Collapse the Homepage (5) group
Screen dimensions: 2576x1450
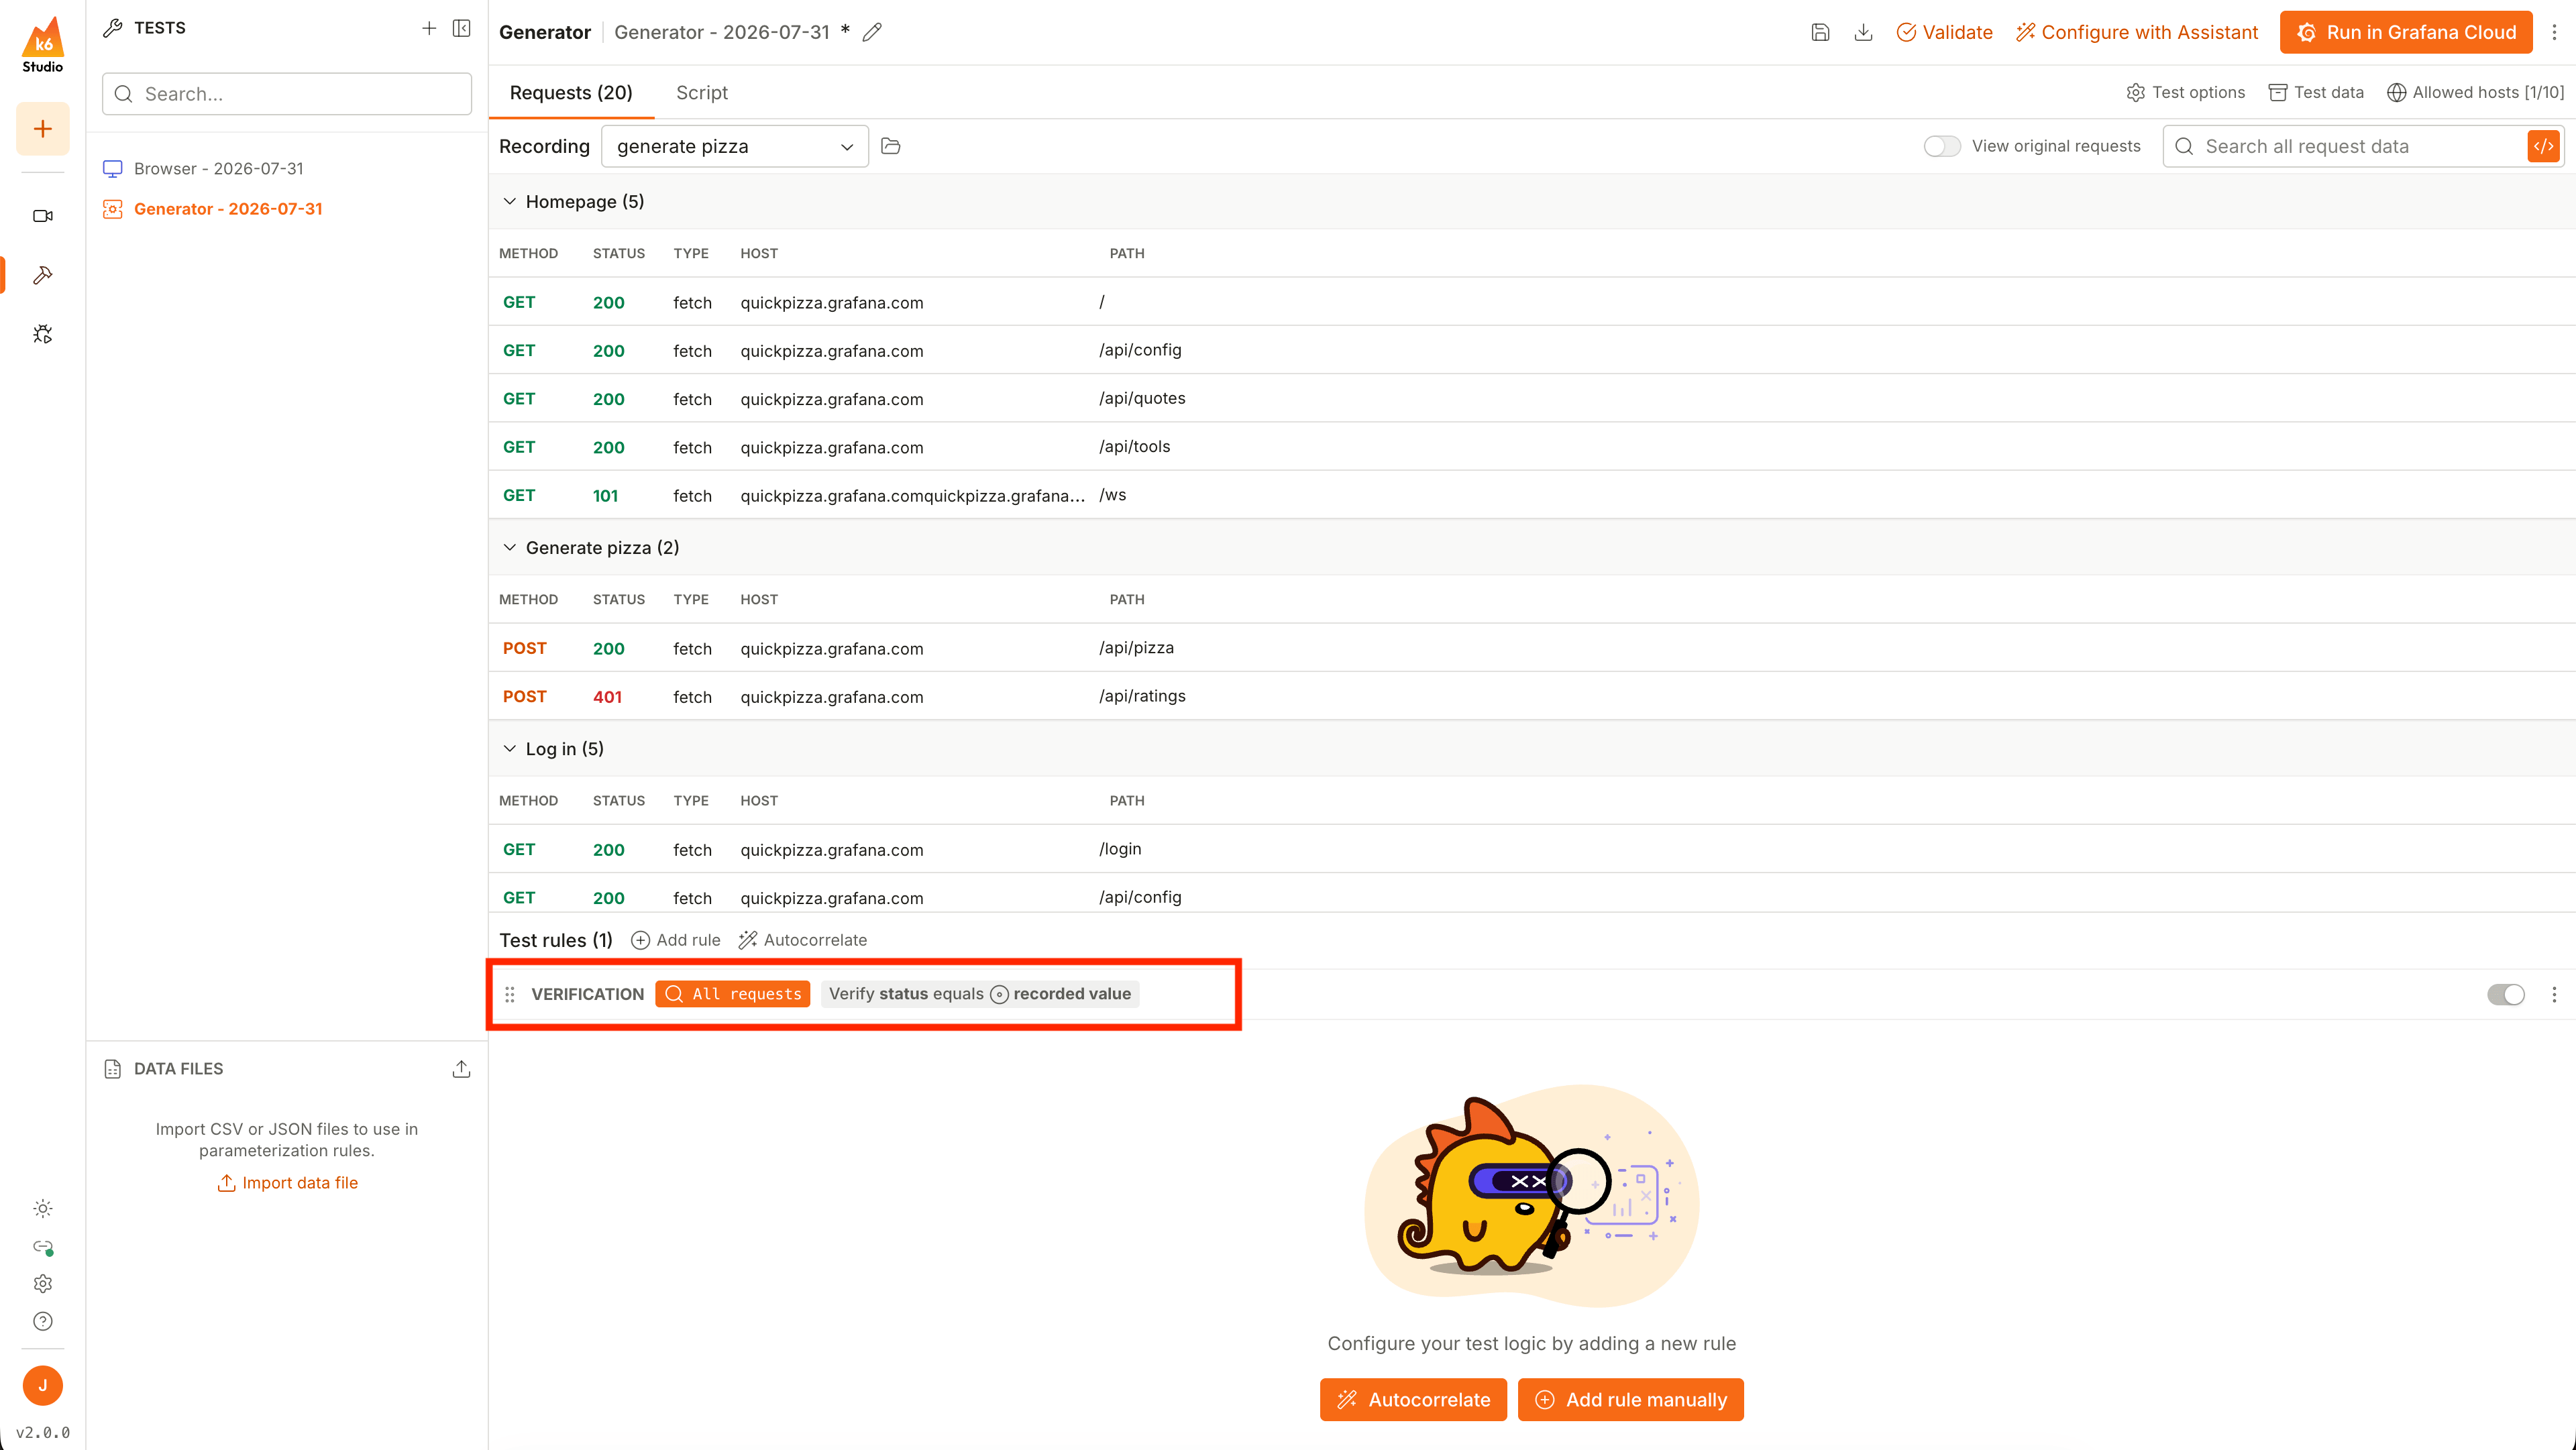pos(509,202)
